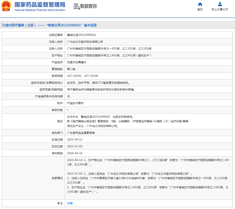Screen dimensions: 235x209
Task: Click management category value 第二类
Action: [x=71, y=69]
